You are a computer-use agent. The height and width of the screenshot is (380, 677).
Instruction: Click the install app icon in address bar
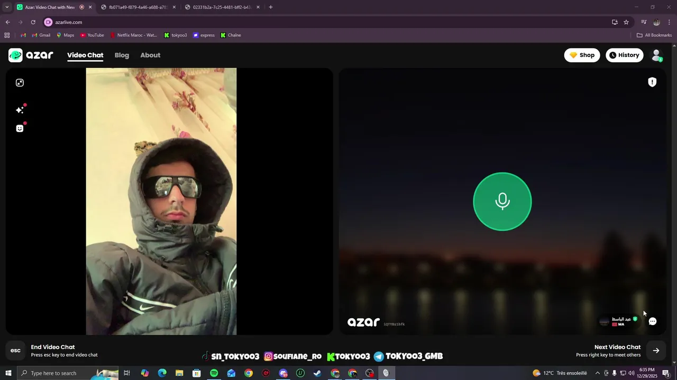(x=615, y=22)
